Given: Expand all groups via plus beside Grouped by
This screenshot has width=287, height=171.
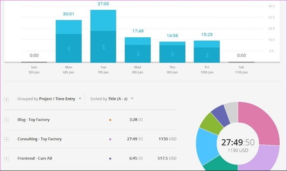Looking at the screenshot, I should pos(6,99).
